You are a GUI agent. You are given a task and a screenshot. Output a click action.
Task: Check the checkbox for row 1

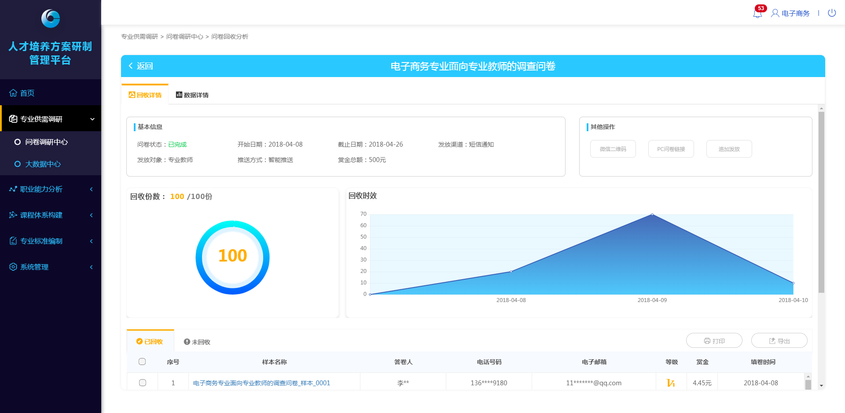(142, 383)
